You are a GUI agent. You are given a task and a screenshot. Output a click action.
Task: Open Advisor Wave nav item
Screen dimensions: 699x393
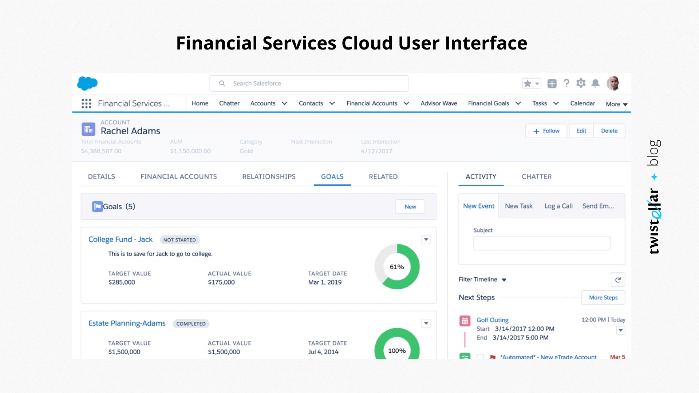pyautogui.click(x=439, y=103)
